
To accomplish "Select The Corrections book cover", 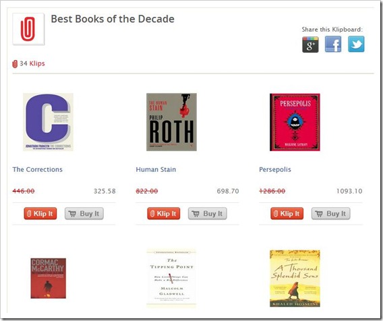I will tap(48, 122).
